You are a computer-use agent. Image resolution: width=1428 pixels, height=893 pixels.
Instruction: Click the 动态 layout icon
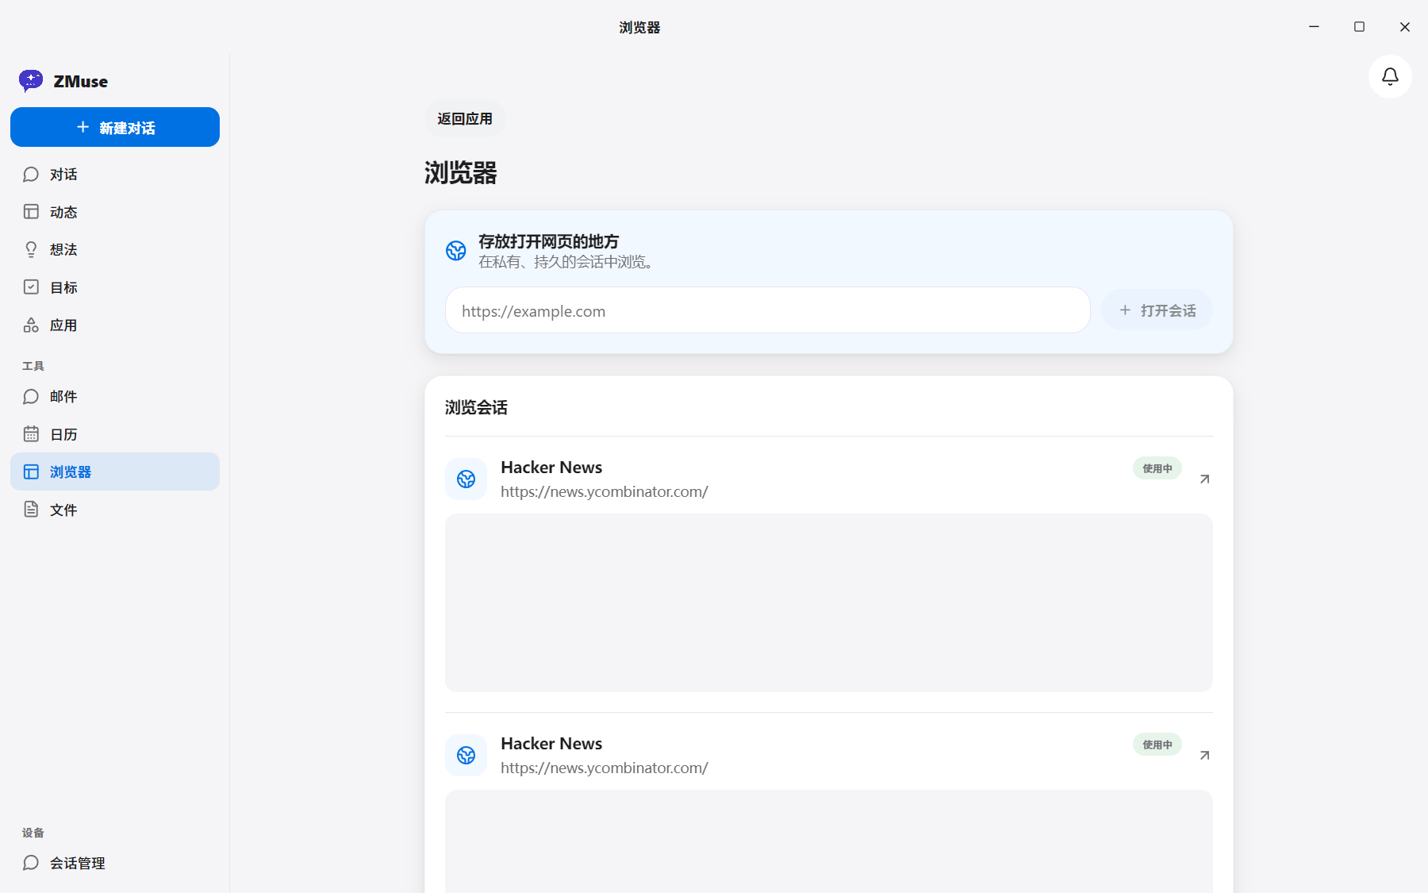[31, 212]
